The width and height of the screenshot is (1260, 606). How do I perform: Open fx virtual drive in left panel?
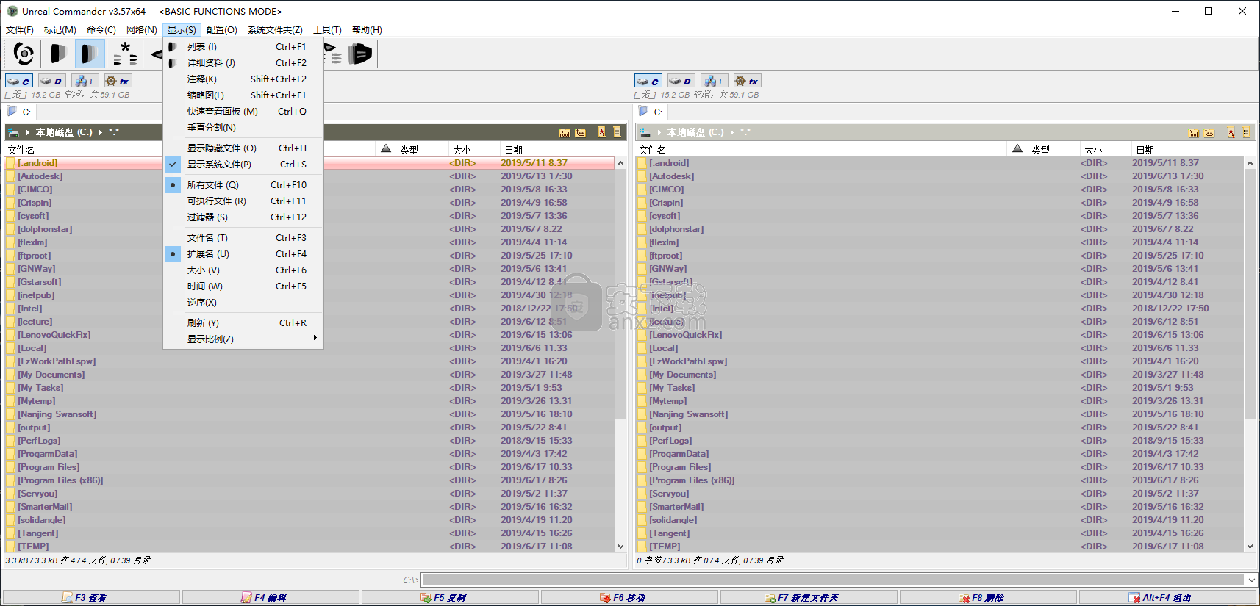[118, 81]
